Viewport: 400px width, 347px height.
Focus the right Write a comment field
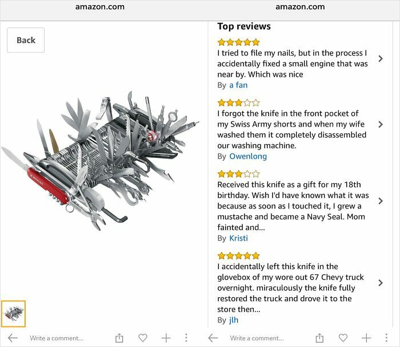257,338
